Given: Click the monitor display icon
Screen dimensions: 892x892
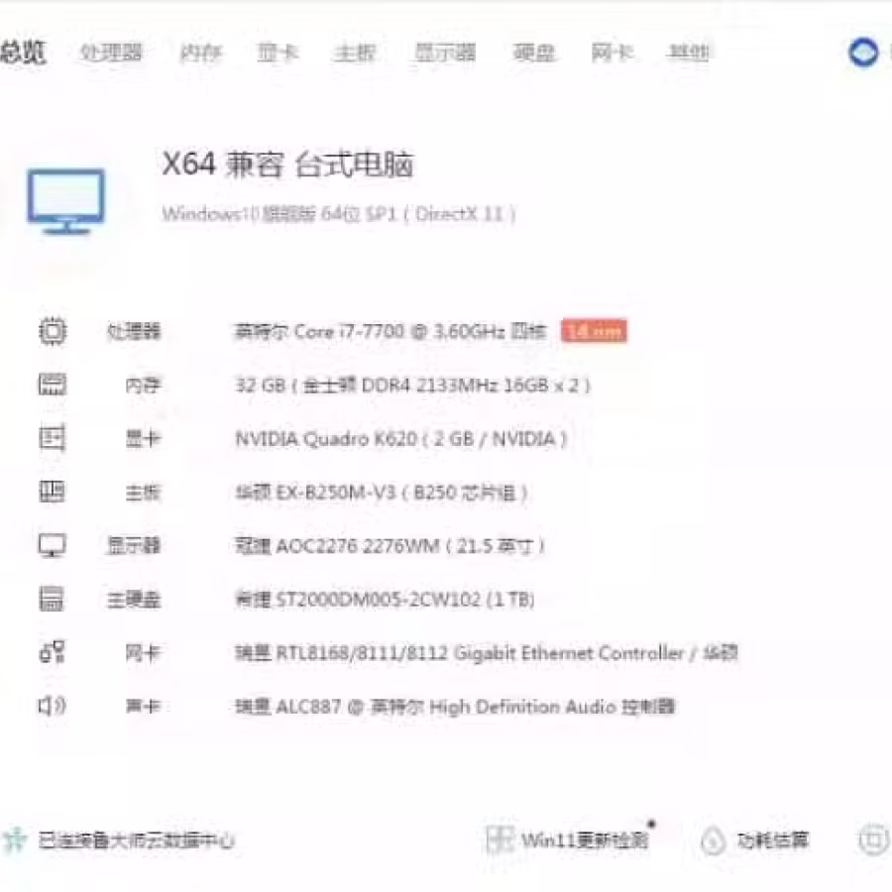Looking at the screenshot, I should coord(53,545).
